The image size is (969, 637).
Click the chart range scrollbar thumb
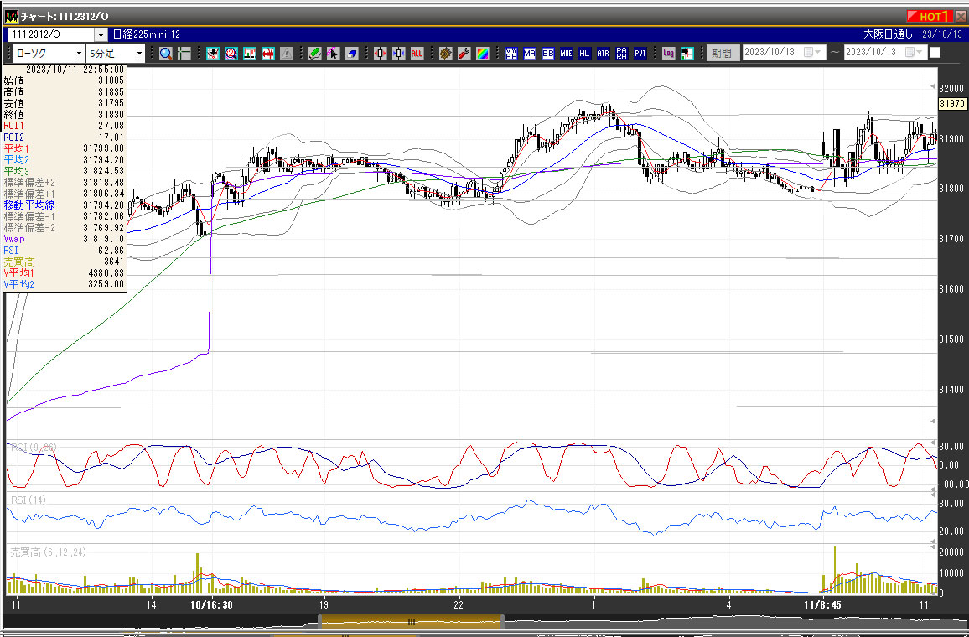coord(411,622)
